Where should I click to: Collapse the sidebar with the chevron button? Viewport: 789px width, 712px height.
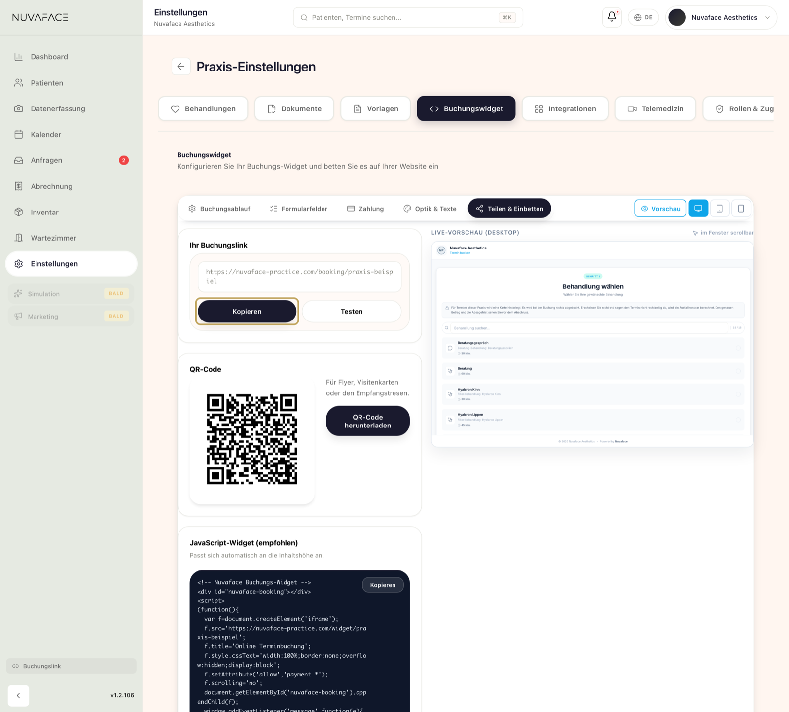click(x=18, y=695)
